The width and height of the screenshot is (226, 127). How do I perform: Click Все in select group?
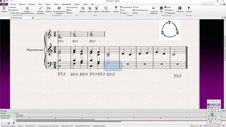pos(122,10)
